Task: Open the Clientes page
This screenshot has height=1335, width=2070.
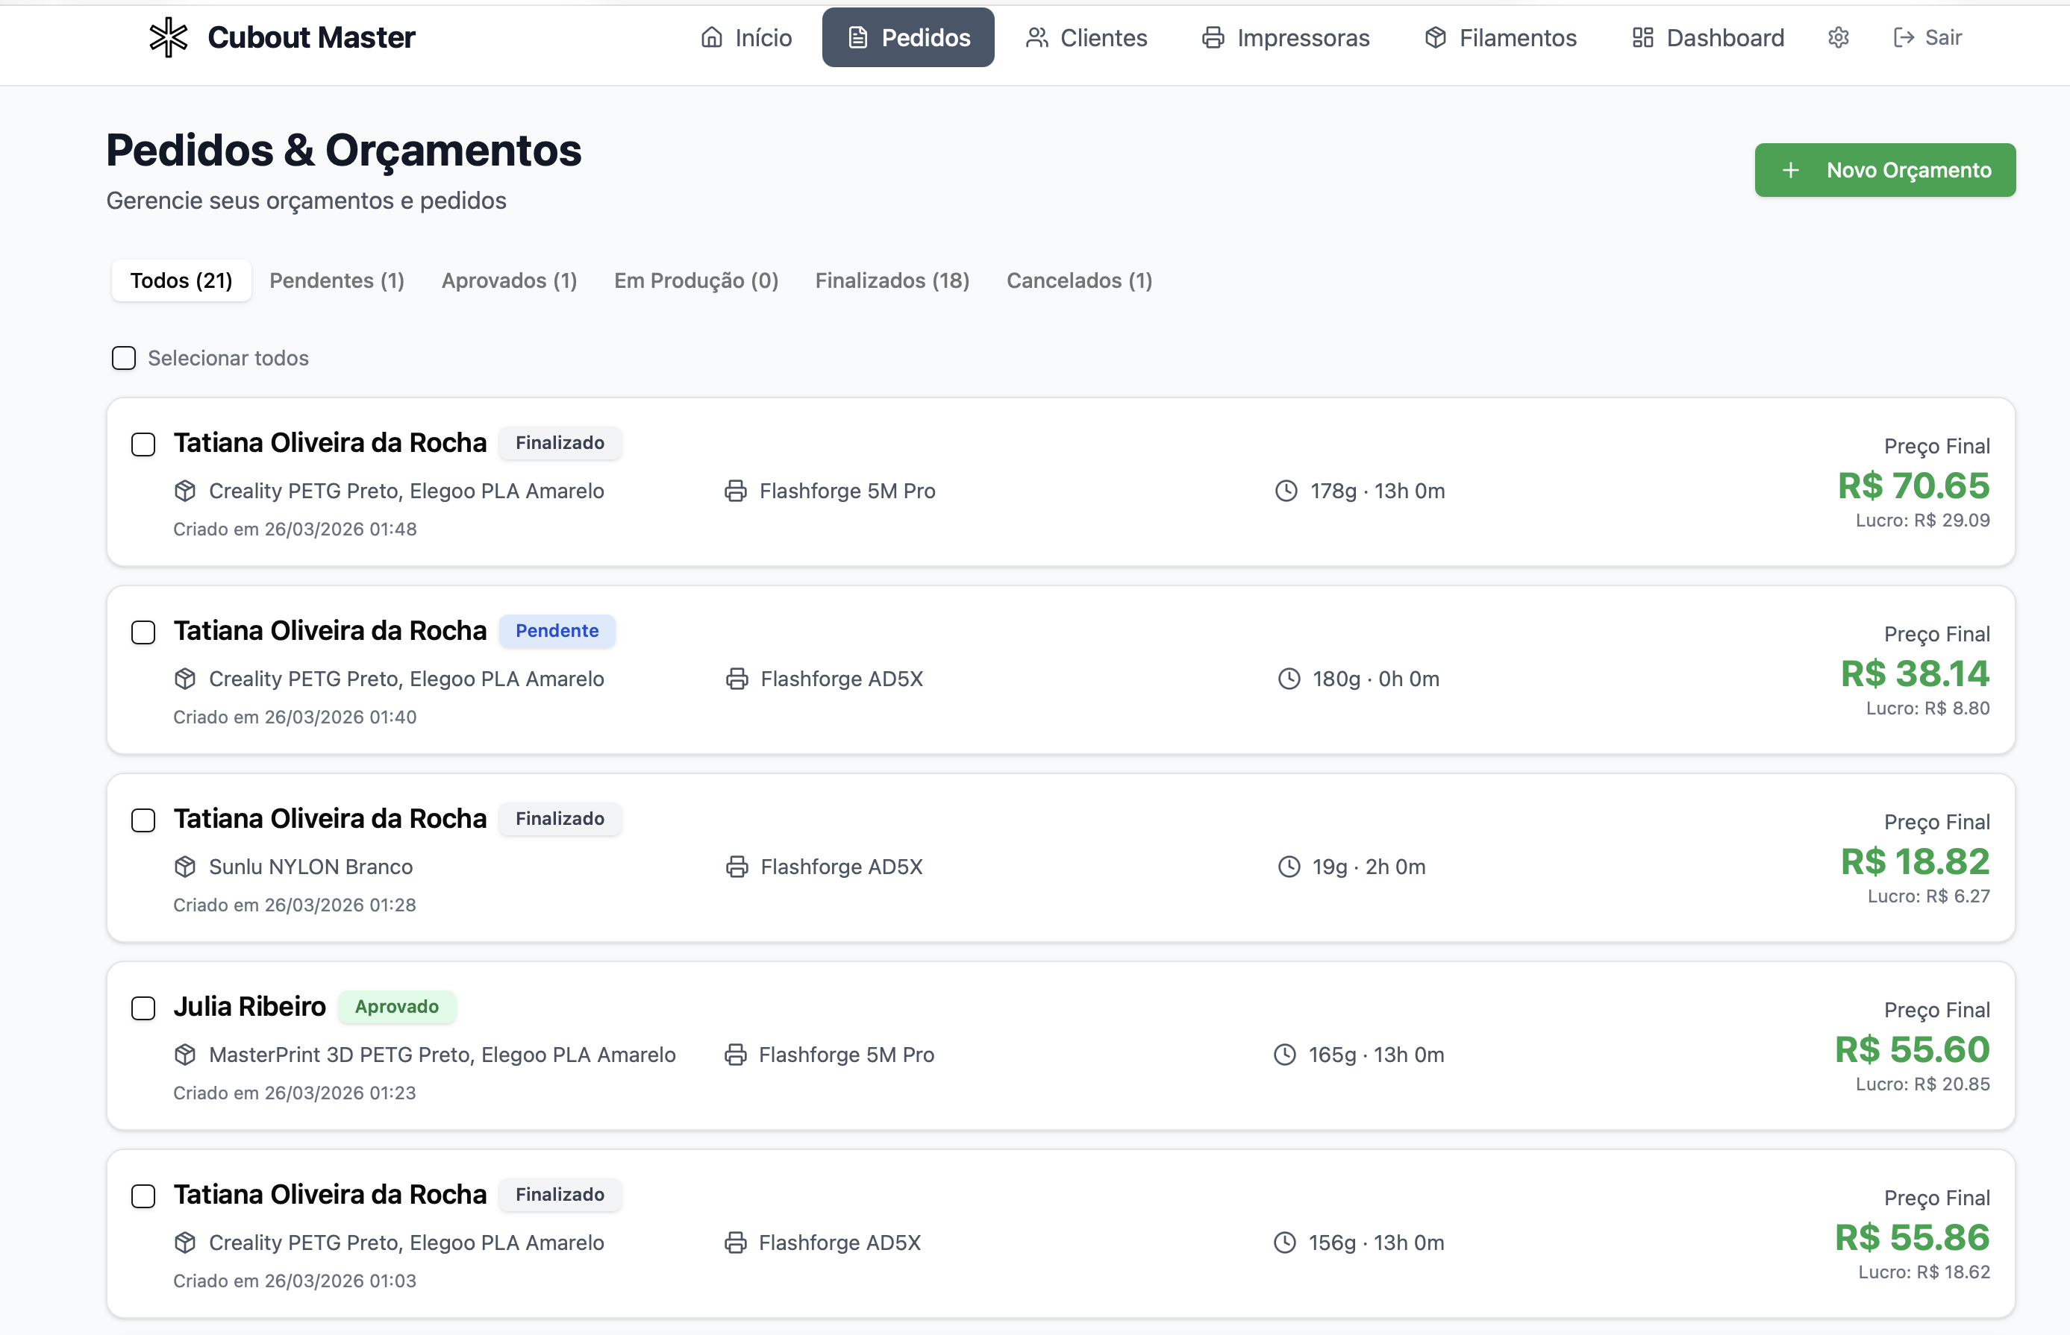Action: coord(1086,37)
